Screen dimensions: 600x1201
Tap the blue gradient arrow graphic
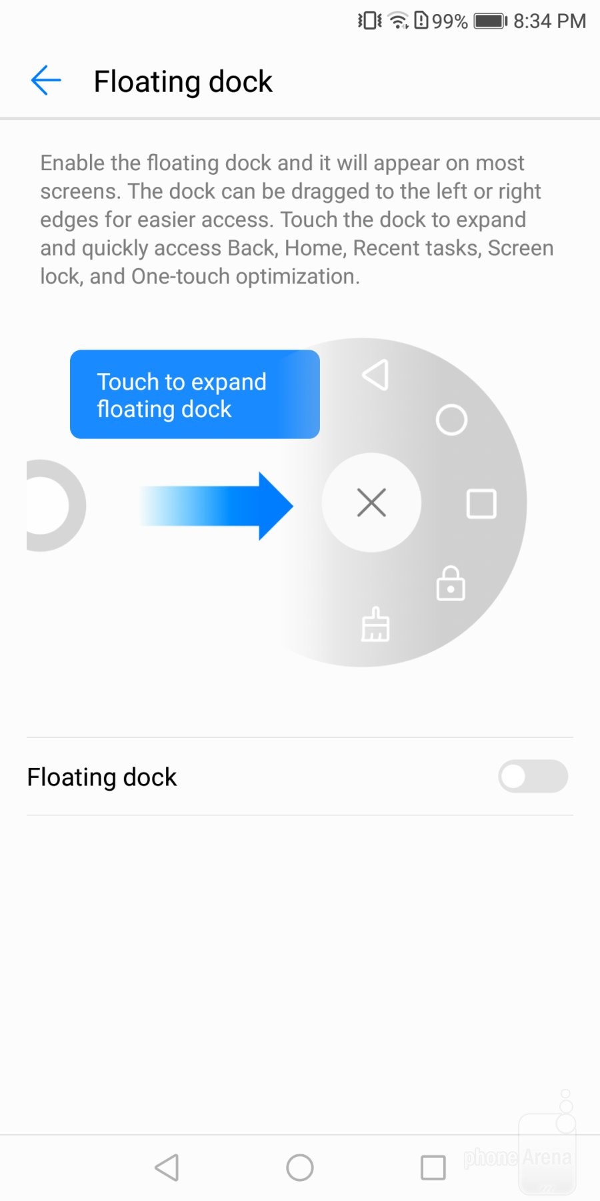click(217, 506)
